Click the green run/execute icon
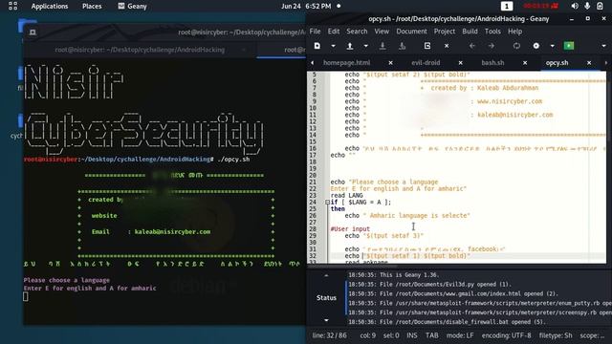Viewport: 612px width, 344px height. point(569,46)
